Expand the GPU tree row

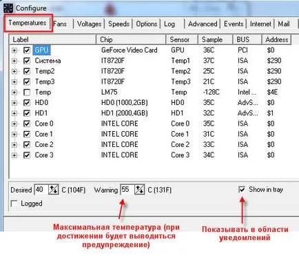coord(14,50)
